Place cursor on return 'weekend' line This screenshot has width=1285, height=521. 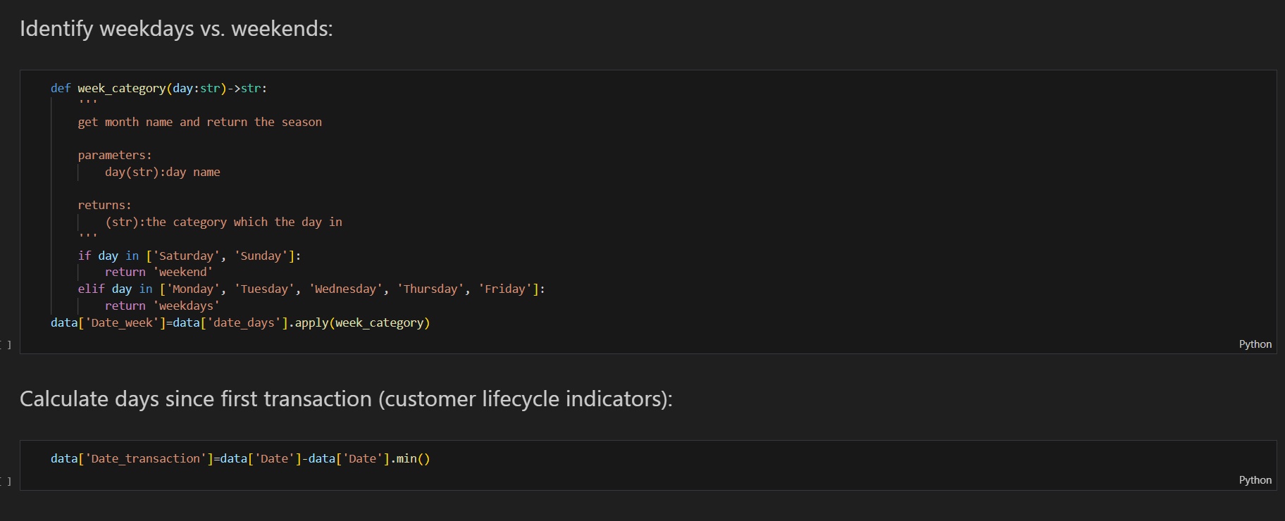(x=159, y=272)
